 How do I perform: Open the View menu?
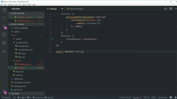(16, 5)
